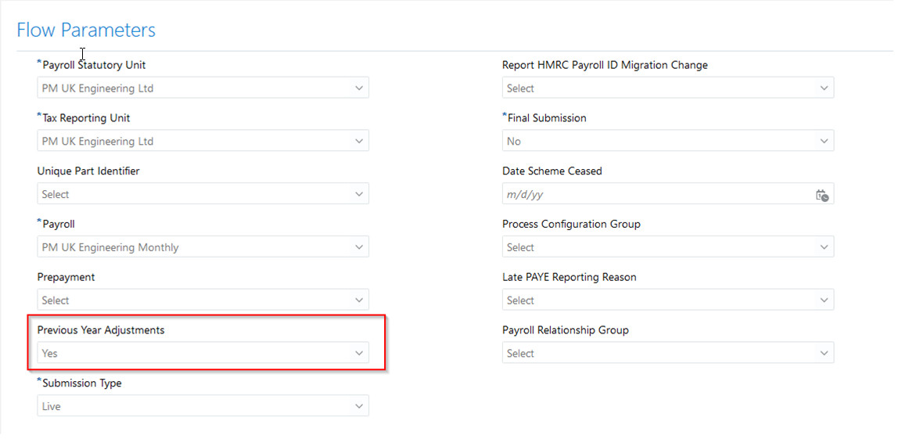Click the Submission Type chevron arrow
The height and width of the screenshot is (439, 902).
(x=359, y=407)
